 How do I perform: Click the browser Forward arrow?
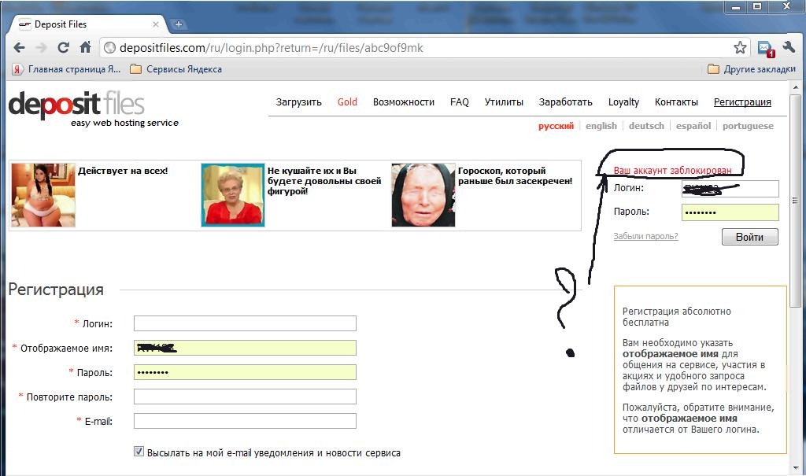coord(41,48)
